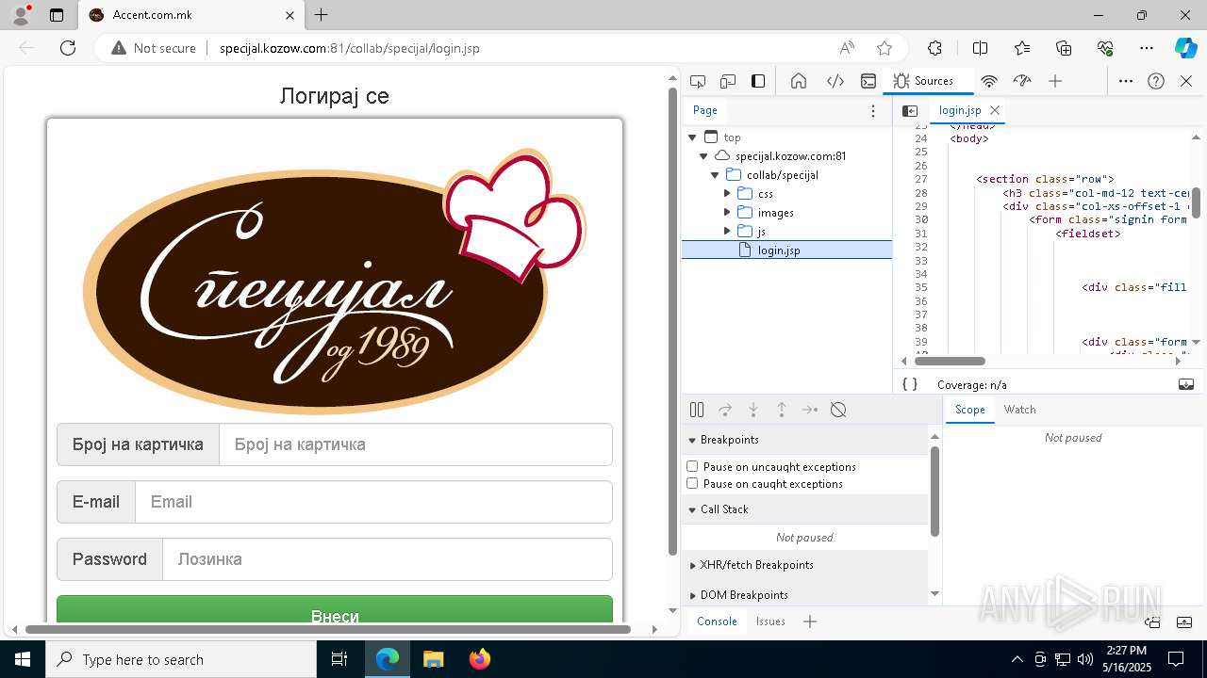Open the DevTools Help question icon
This screenshot has height=678, width=1207.
point(1156,81)
